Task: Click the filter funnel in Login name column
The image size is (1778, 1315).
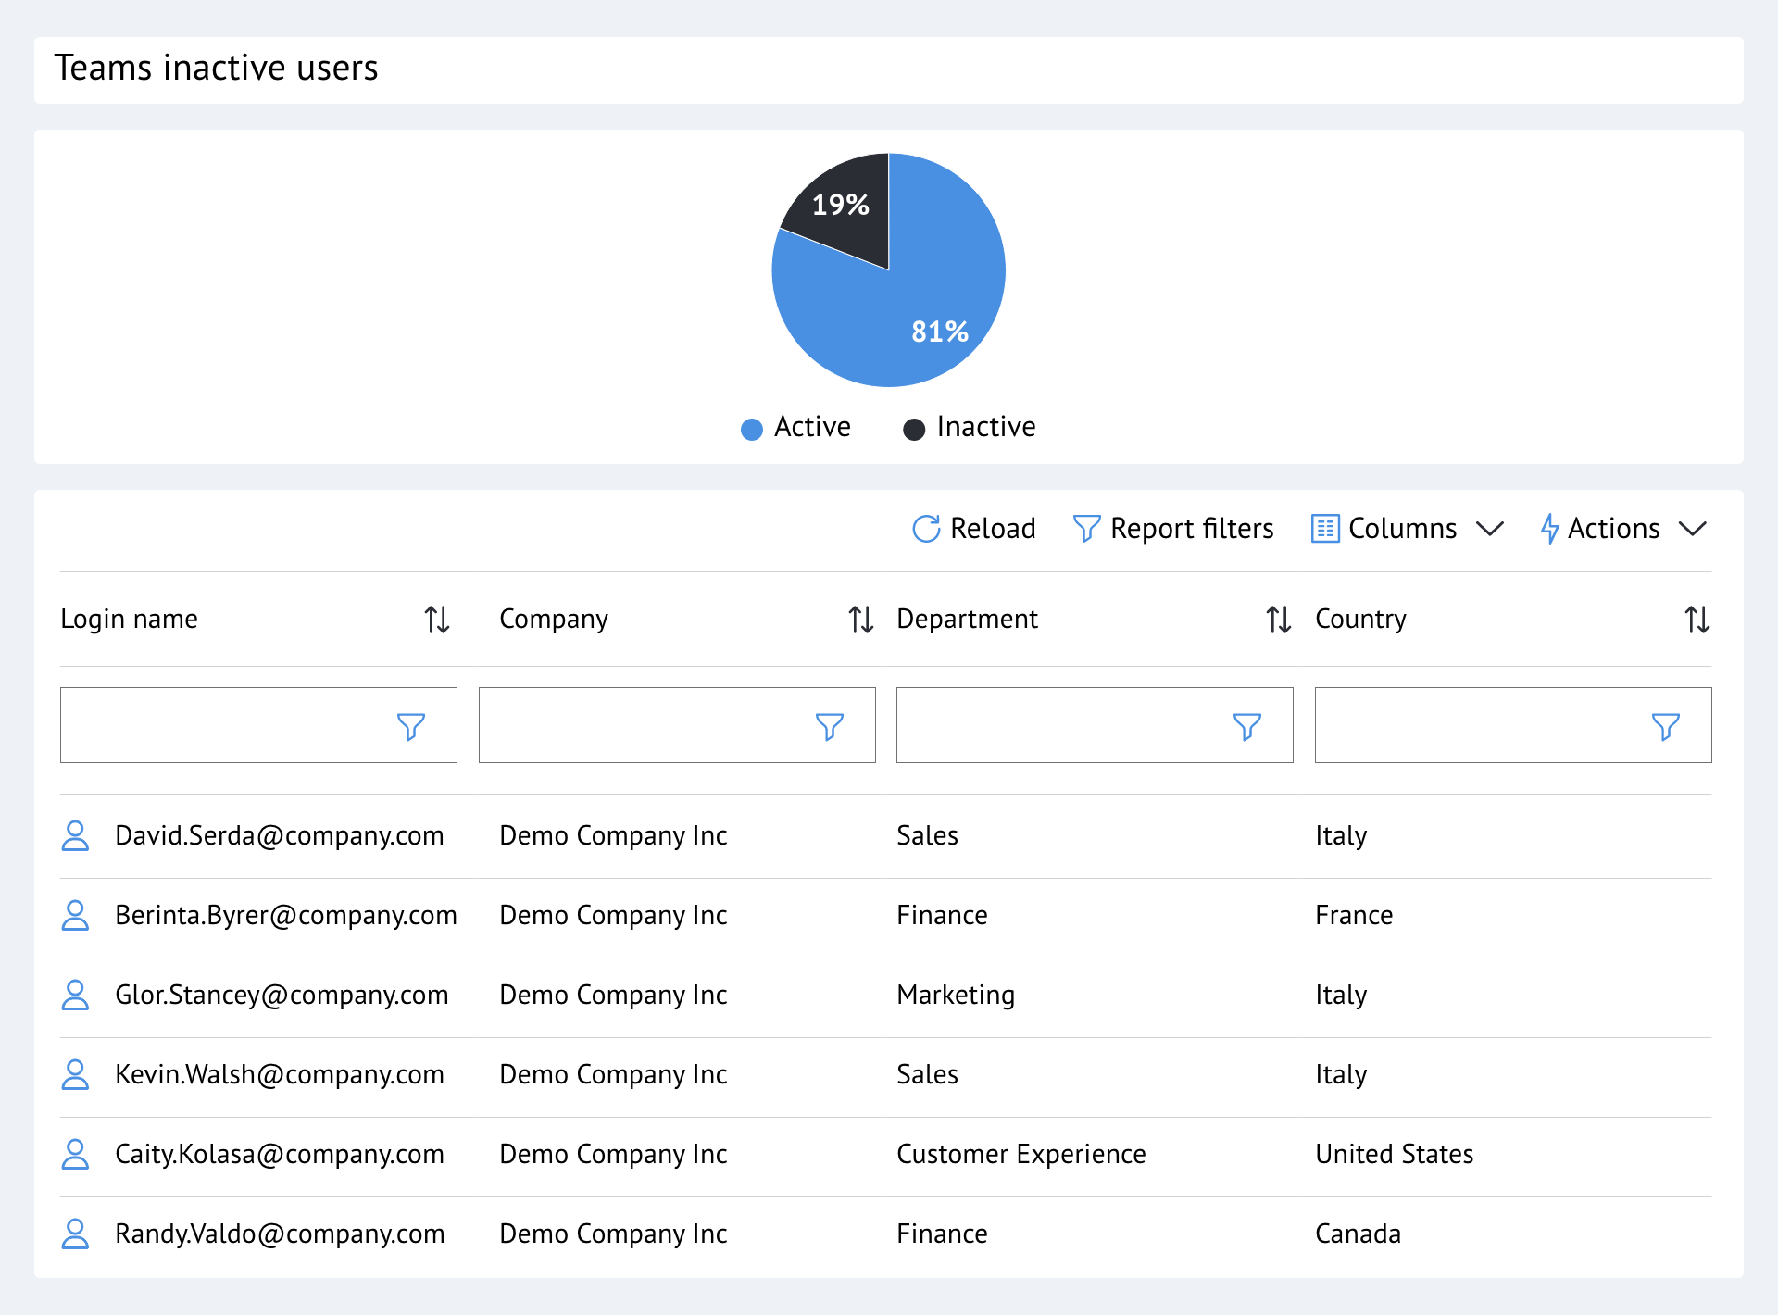Action: point(411,725)
